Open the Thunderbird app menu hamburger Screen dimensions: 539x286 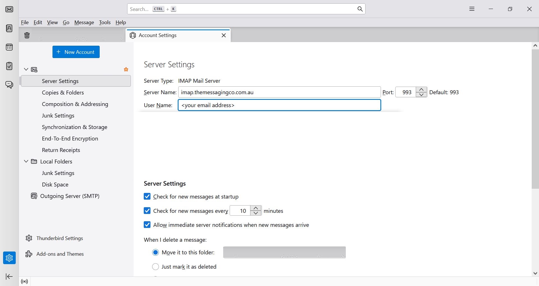(x=472, y=9)
